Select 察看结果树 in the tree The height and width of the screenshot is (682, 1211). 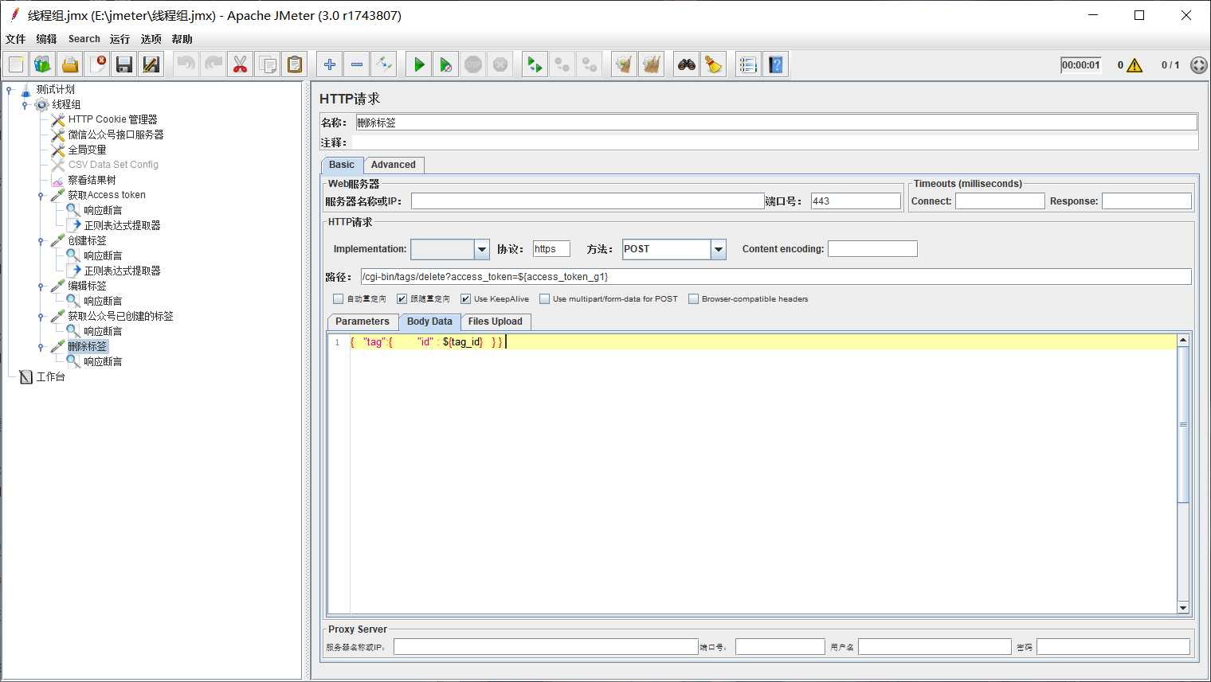tap(92, 180)
